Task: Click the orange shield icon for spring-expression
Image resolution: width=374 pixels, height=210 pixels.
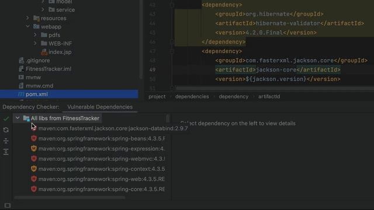Action: [x=34, y=149]
